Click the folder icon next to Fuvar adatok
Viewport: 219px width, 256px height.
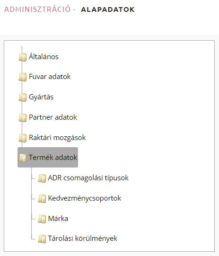point(23,77)
